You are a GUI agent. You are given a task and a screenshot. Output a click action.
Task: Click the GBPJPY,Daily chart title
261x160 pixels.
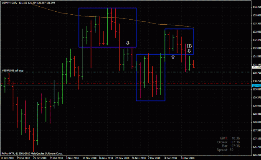tap(9, 3)
